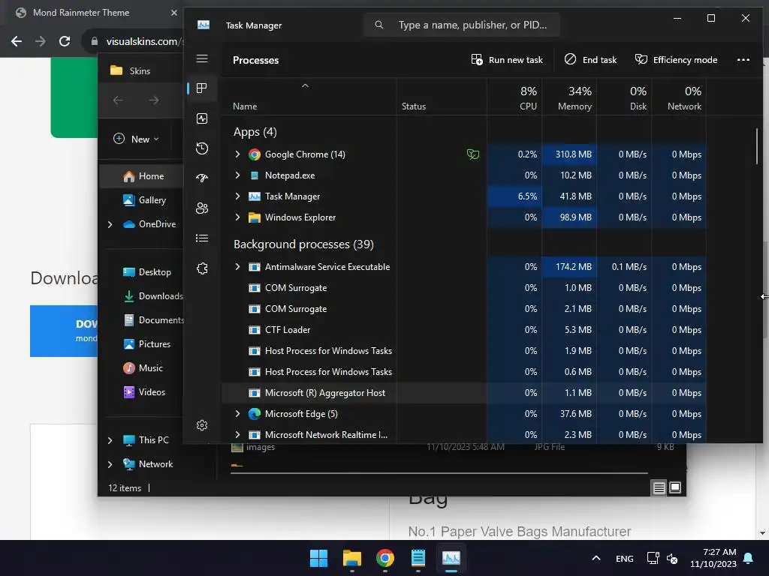Open the New dropdown in File Explorer
The image size is (769, 576).
click(136, 139)
